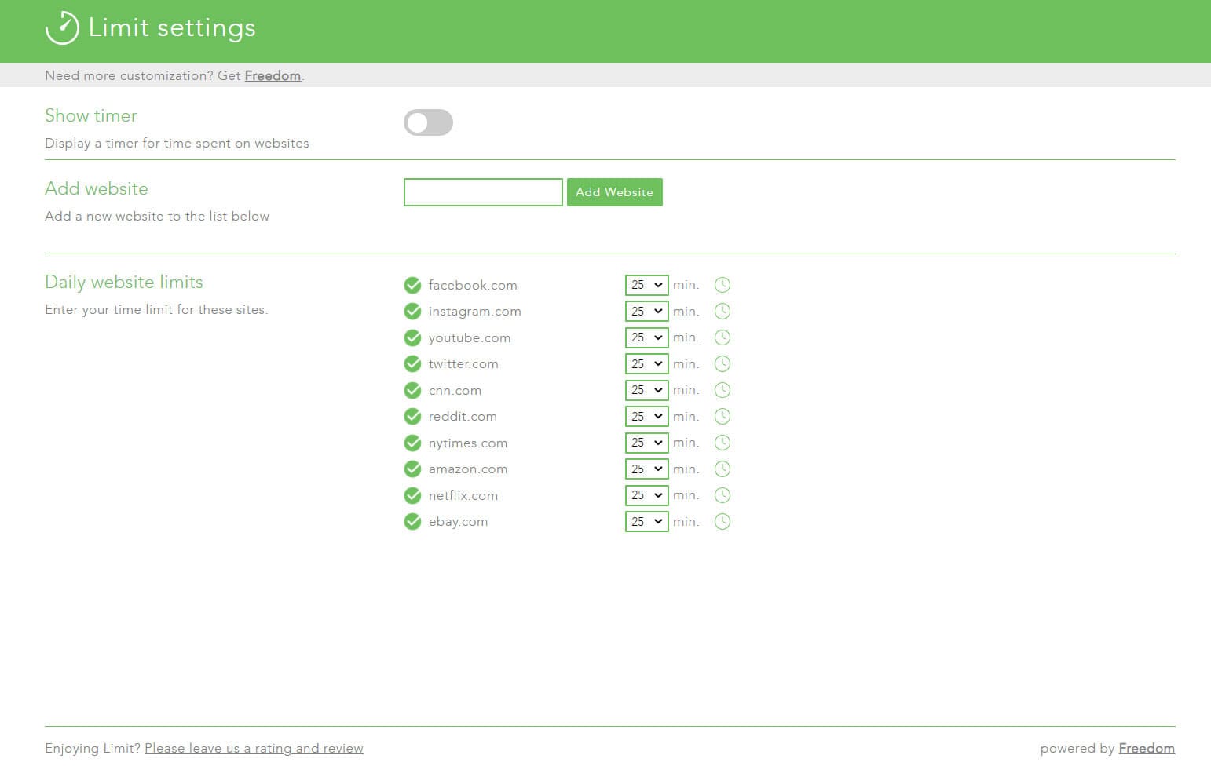Click the clock icon next to amazon.com
The height and width of the screenshot is (766, 1211).
pyautogui.click(x=723, y=469)
